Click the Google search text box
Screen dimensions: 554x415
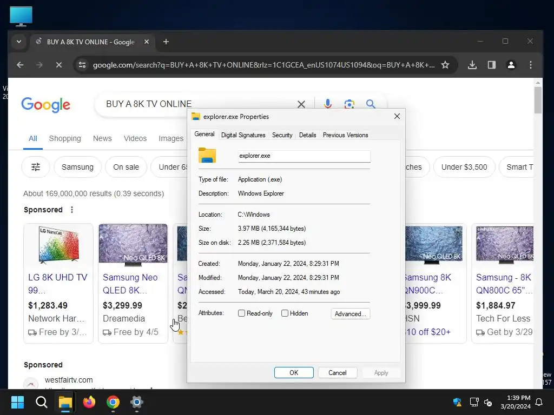click(198, 104)
